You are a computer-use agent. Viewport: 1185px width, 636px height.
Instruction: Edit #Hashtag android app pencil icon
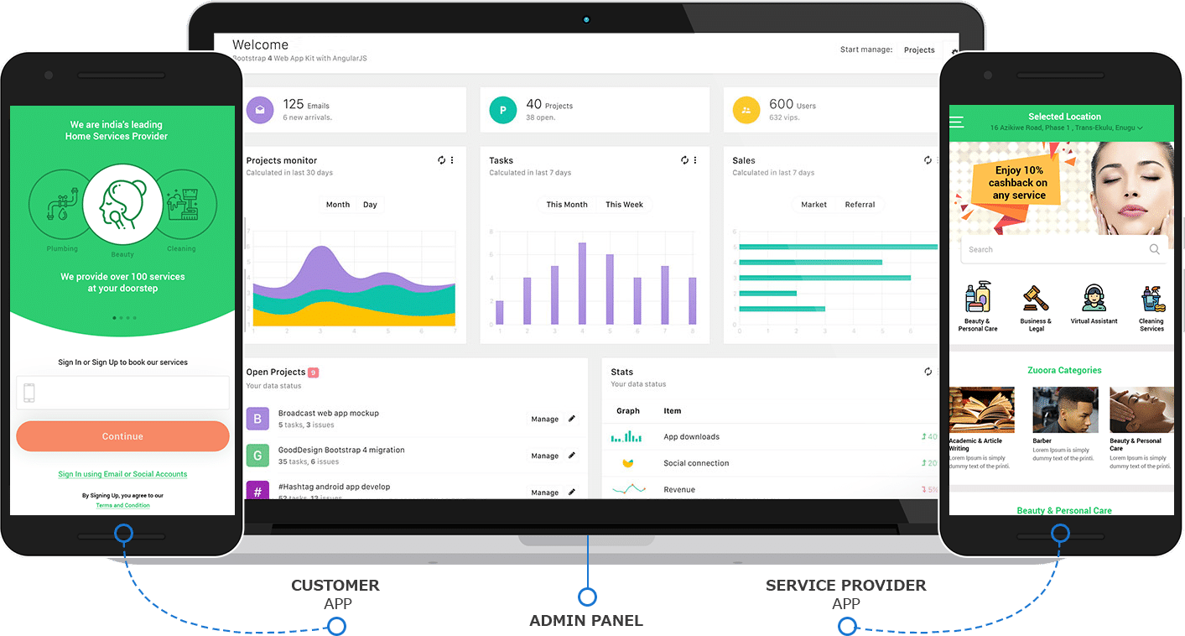pos(572,493)
